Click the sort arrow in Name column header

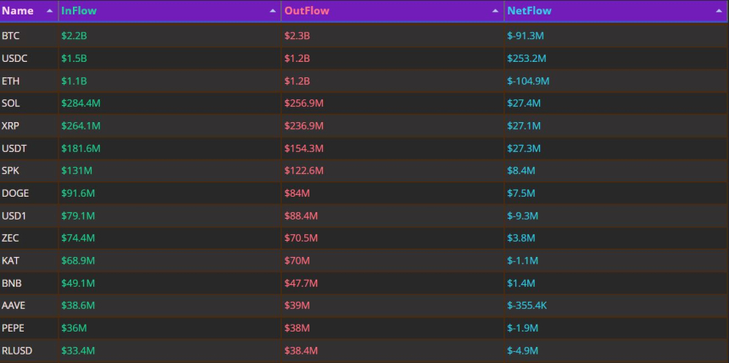point(48,11)
